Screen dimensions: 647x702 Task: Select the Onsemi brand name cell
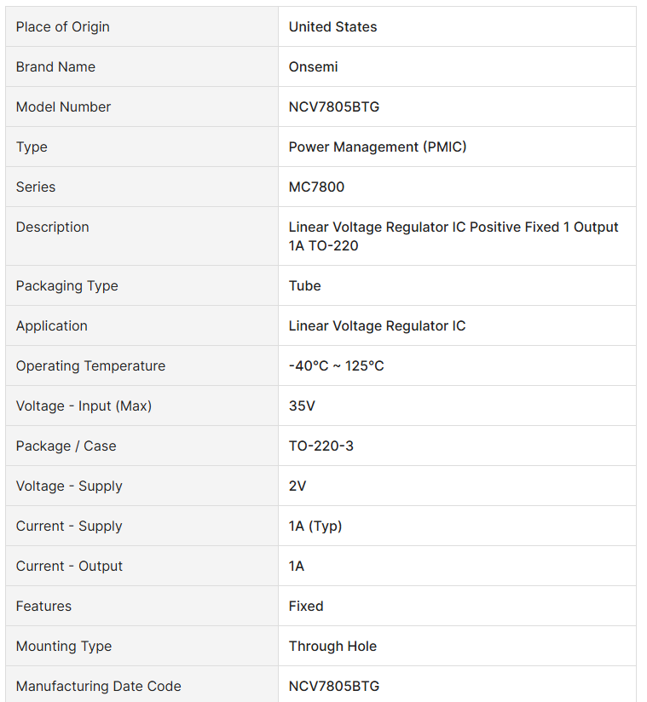(313, 66)
